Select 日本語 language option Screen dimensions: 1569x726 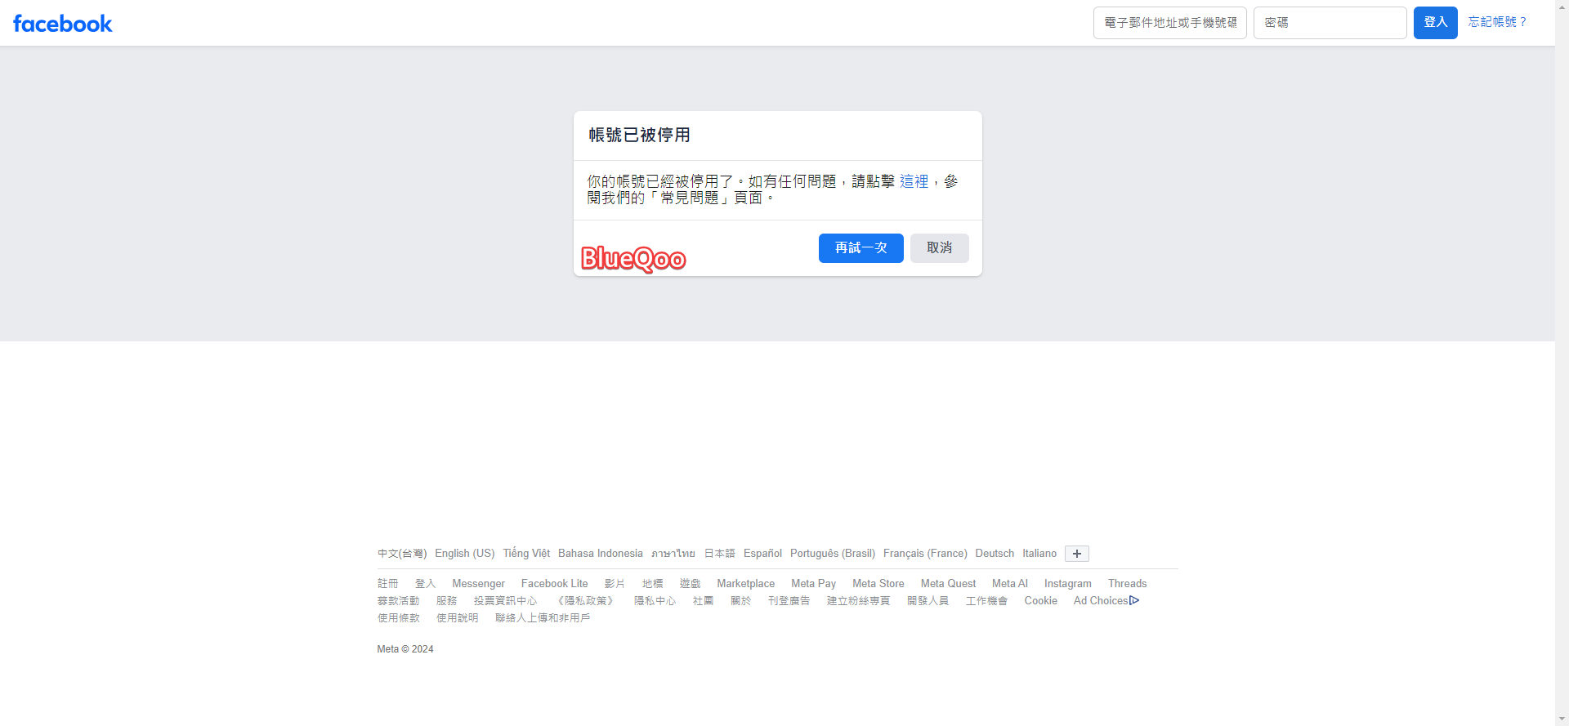719,554
